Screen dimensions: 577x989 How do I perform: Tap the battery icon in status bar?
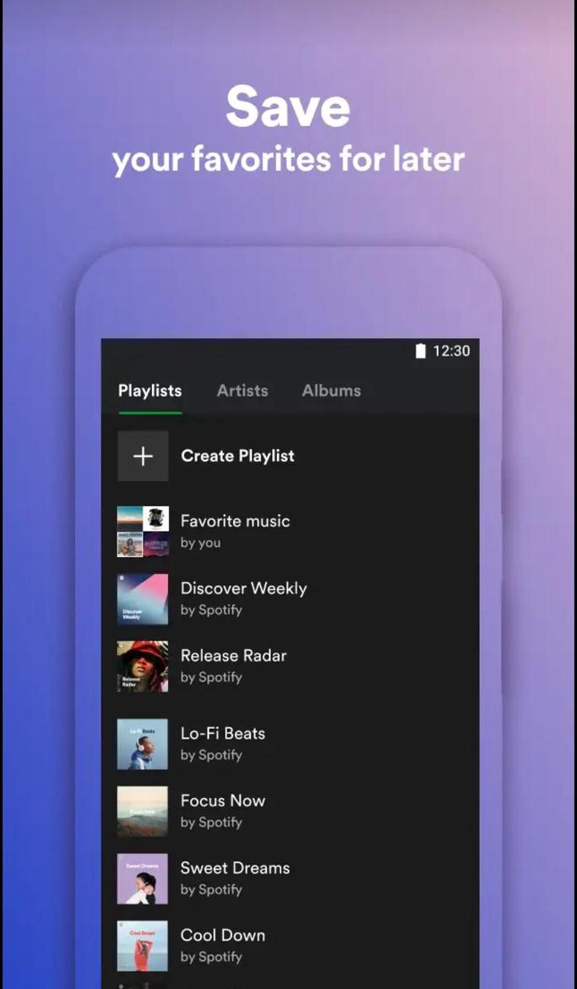point(421,352)
